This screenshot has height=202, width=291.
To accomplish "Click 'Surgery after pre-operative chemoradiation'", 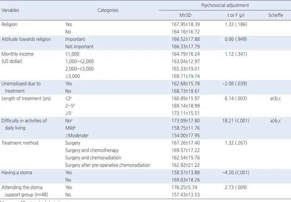I will [108, 165].
